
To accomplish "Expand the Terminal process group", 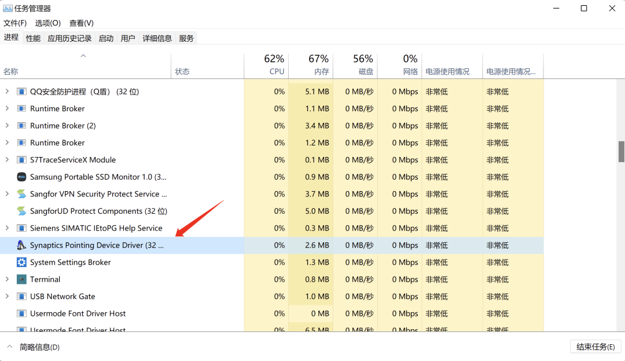I will coord(7,279).
